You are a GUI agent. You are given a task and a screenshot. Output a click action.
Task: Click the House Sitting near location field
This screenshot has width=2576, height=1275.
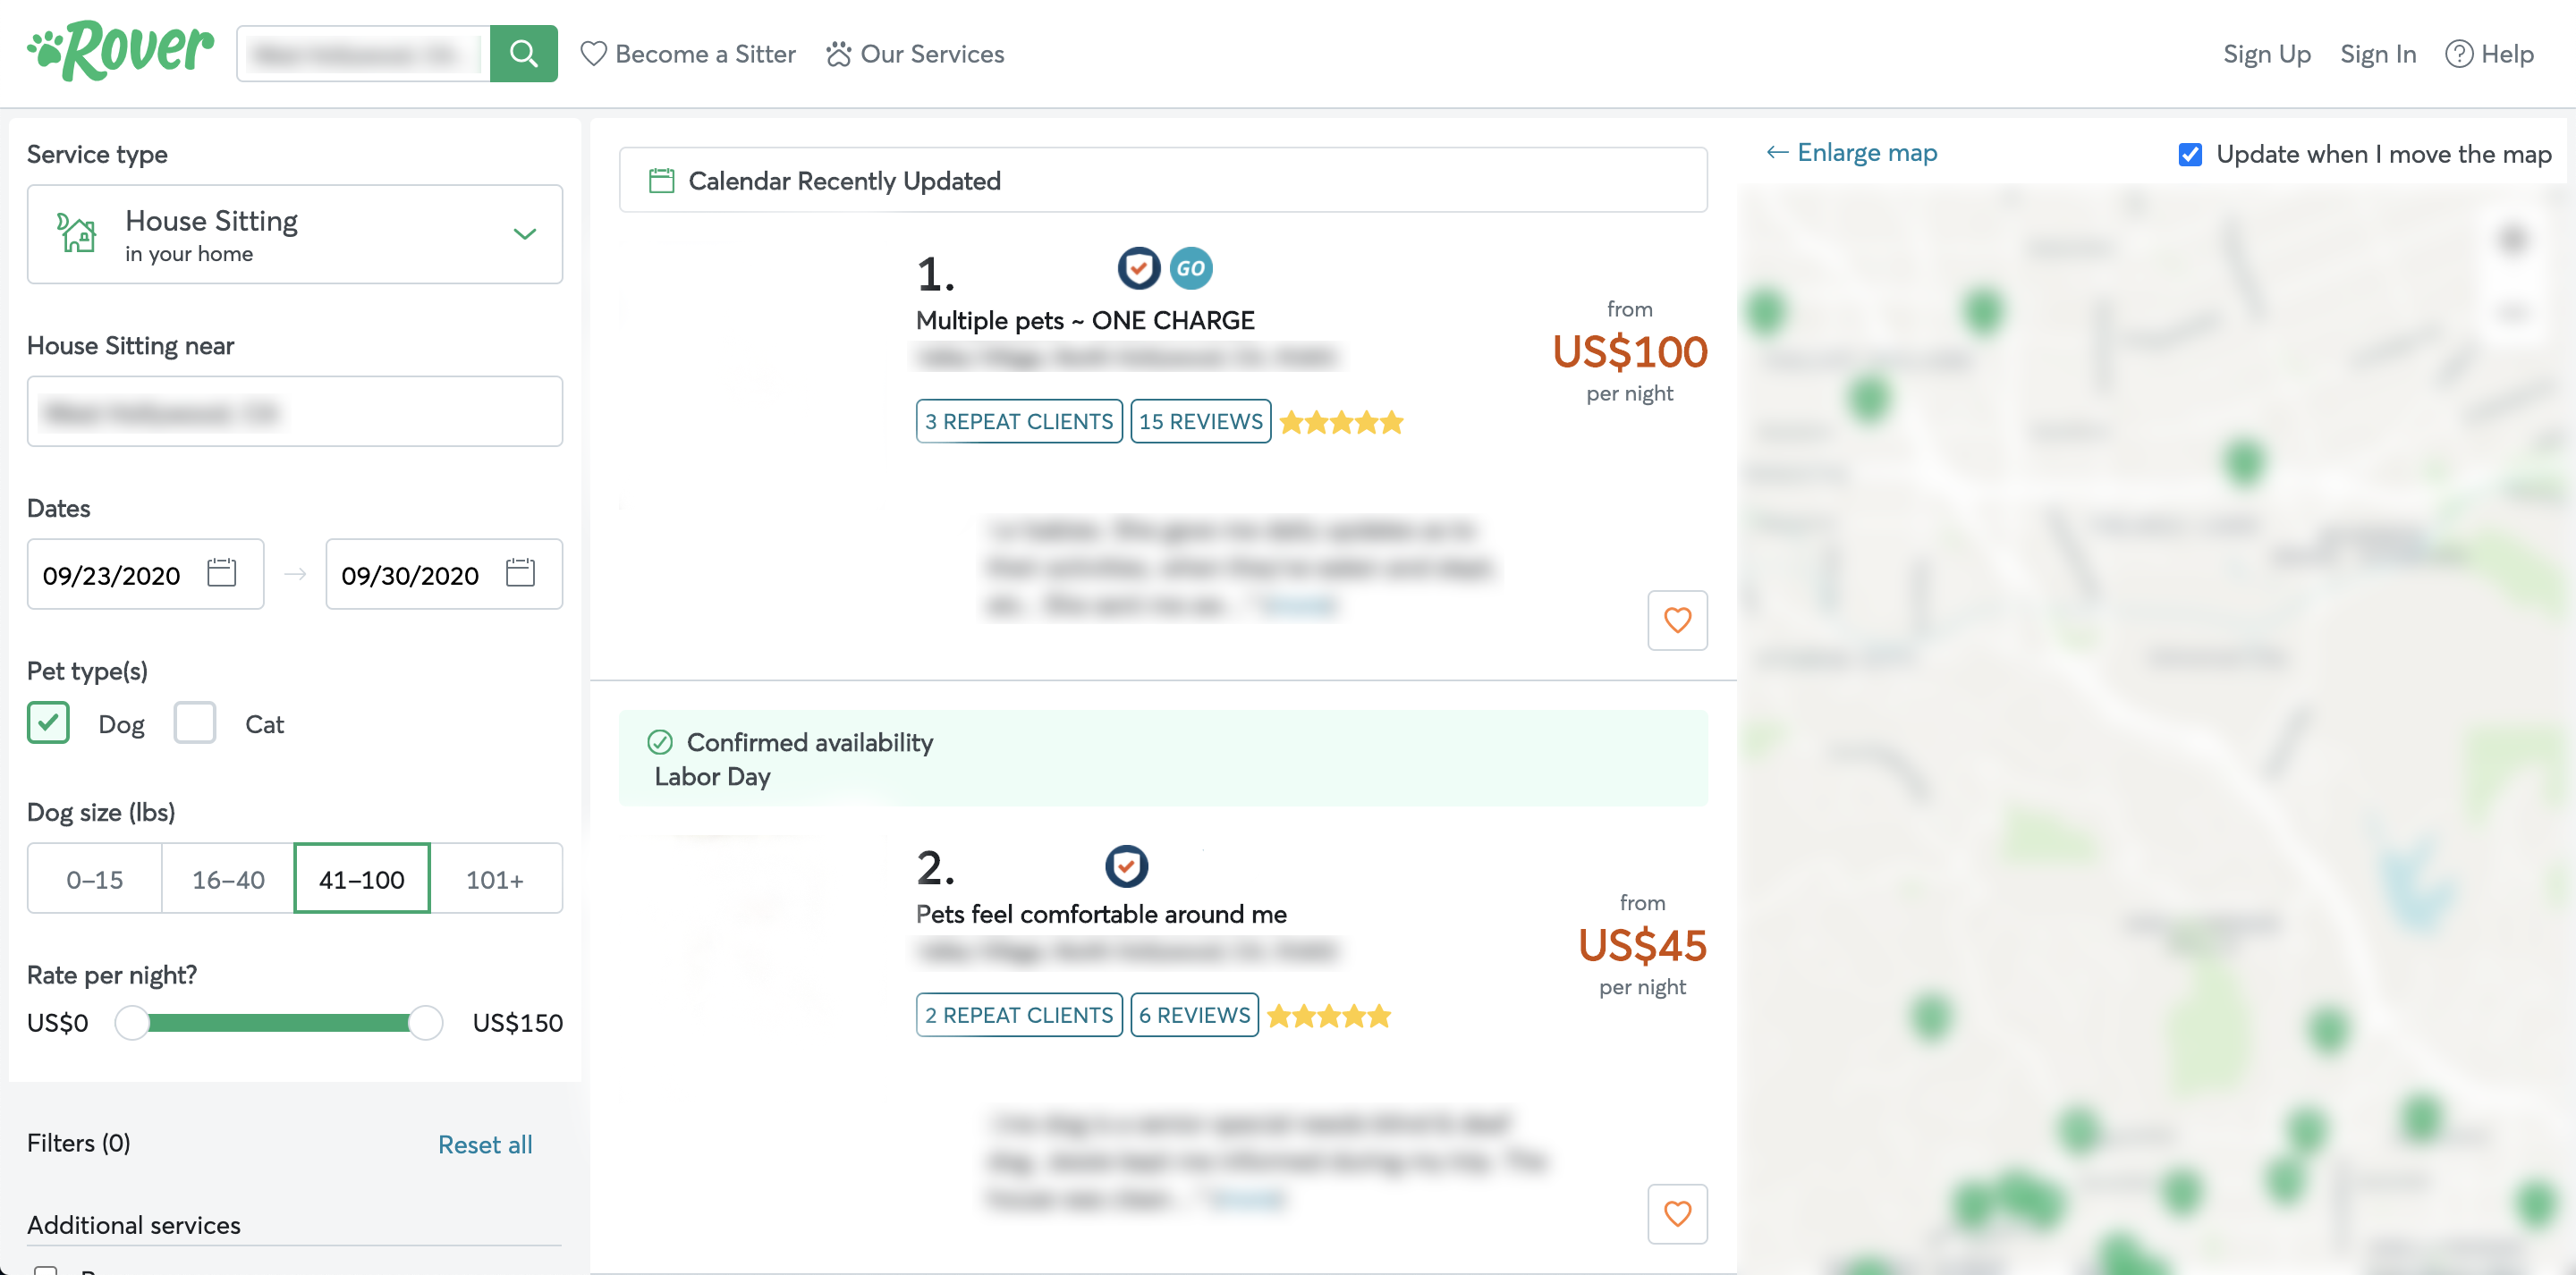[x=294, y=411]
